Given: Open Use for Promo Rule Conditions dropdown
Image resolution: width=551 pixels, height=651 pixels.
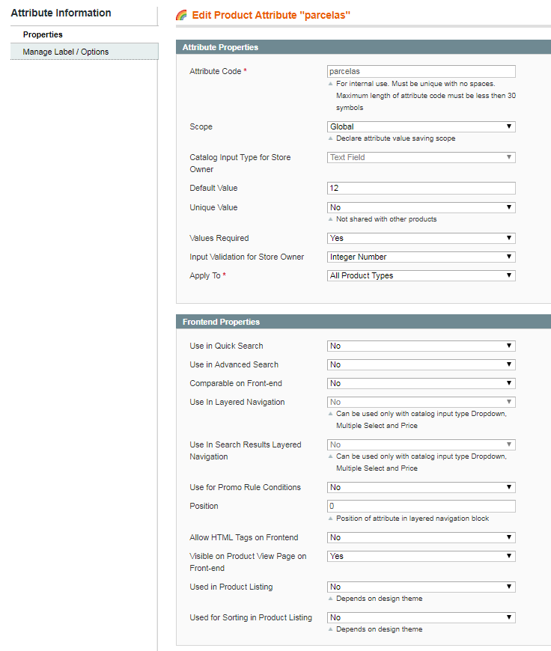Looking at the screenshot, I should 421,487.
